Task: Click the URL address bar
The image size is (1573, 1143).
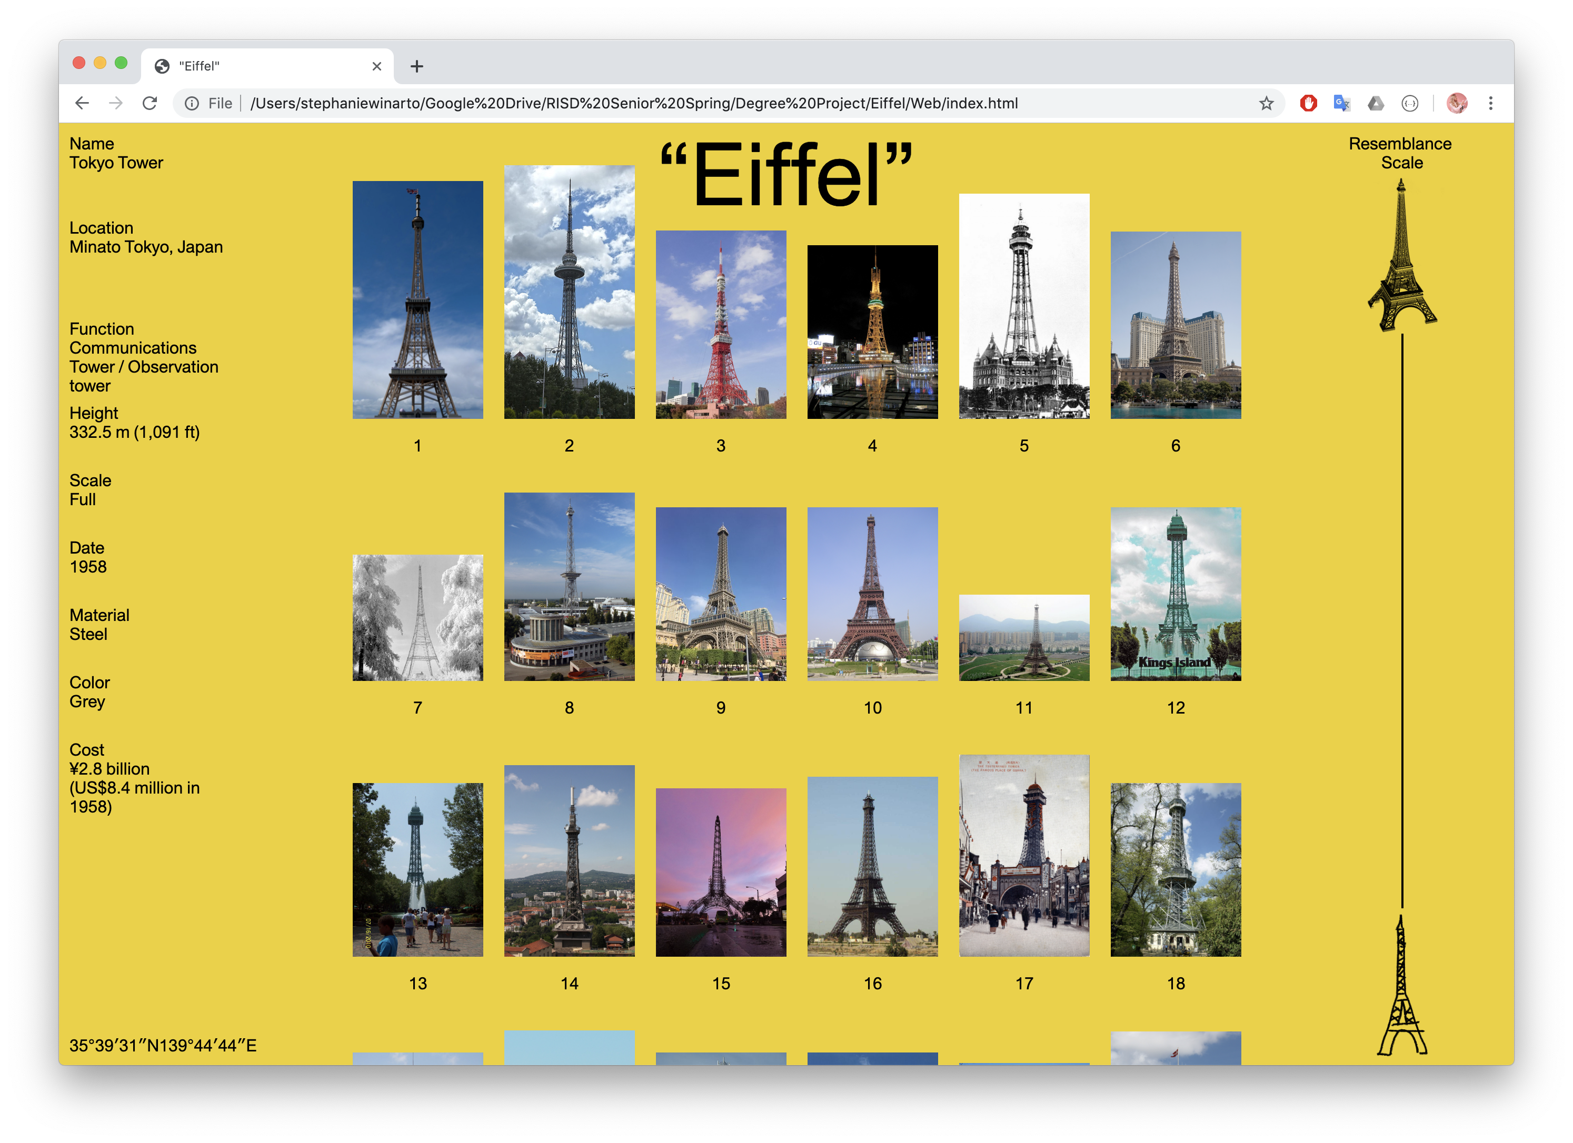Action: tap(693, 103)
